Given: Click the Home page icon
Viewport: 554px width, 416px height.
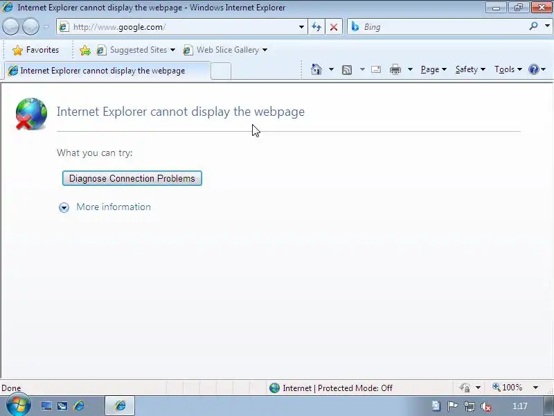Looking at the screenshot, I should (316, 69).
